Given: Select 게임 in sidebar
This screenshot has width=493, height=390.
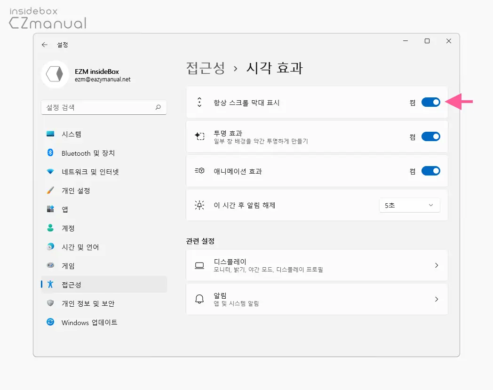Looking at the screenshot, I should (x=104, y=266).
